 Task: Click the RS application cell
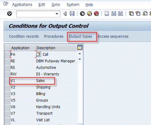(23, 68)
